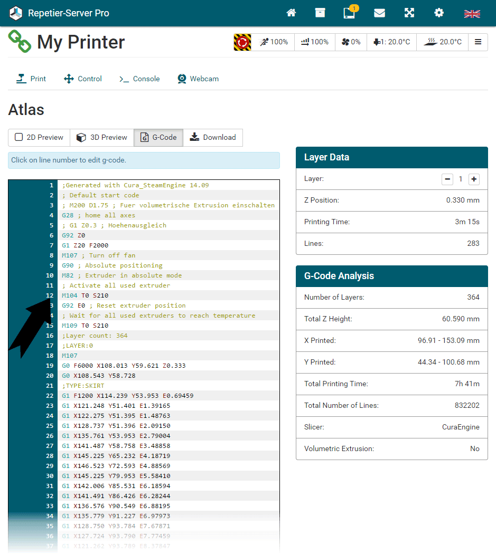The height and width of the screenshot is (554, 496).
Task: Open the hamburger menu beside bed temperature
Action: point(478,42)
